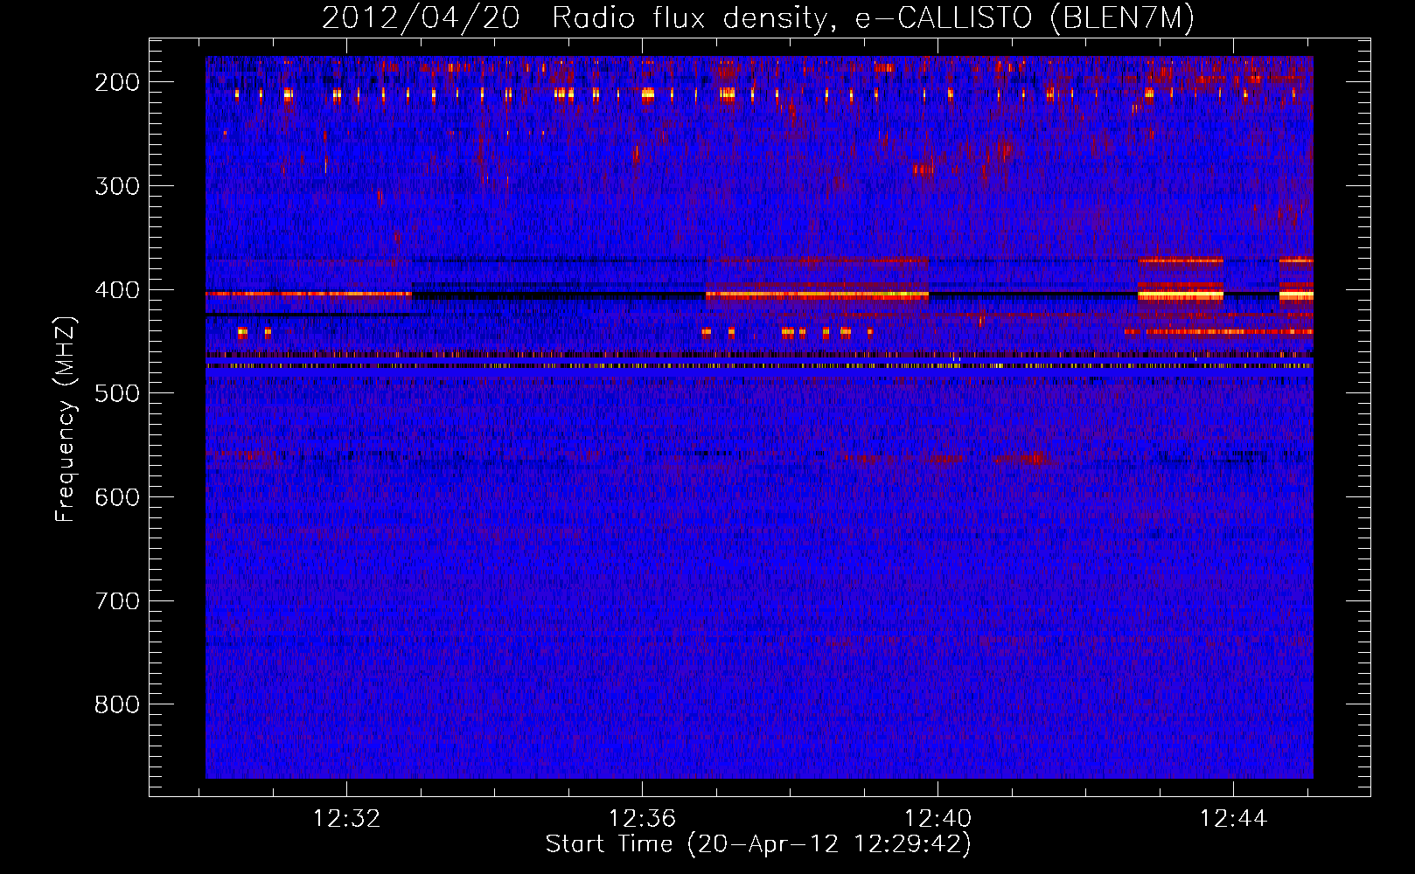Viewport: 1415px width, 874px height.
Task: Click the 12:40 time tick label
Action: [x=938, y=819]
